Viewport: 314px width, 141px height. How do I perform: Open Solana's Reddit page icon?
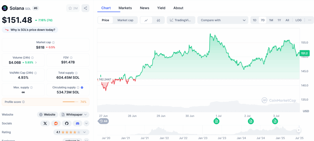pos(56,123)
